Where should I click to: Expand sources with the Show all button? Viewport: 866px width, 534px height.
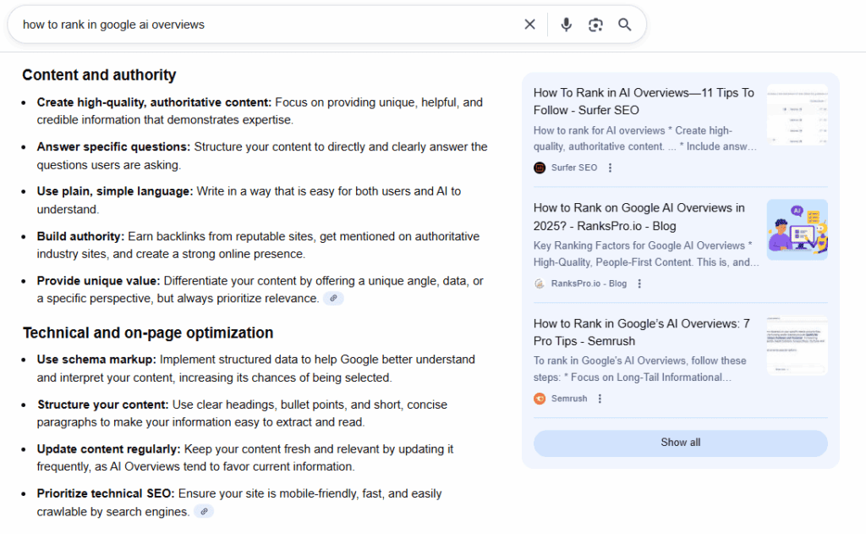pos(680,442)
